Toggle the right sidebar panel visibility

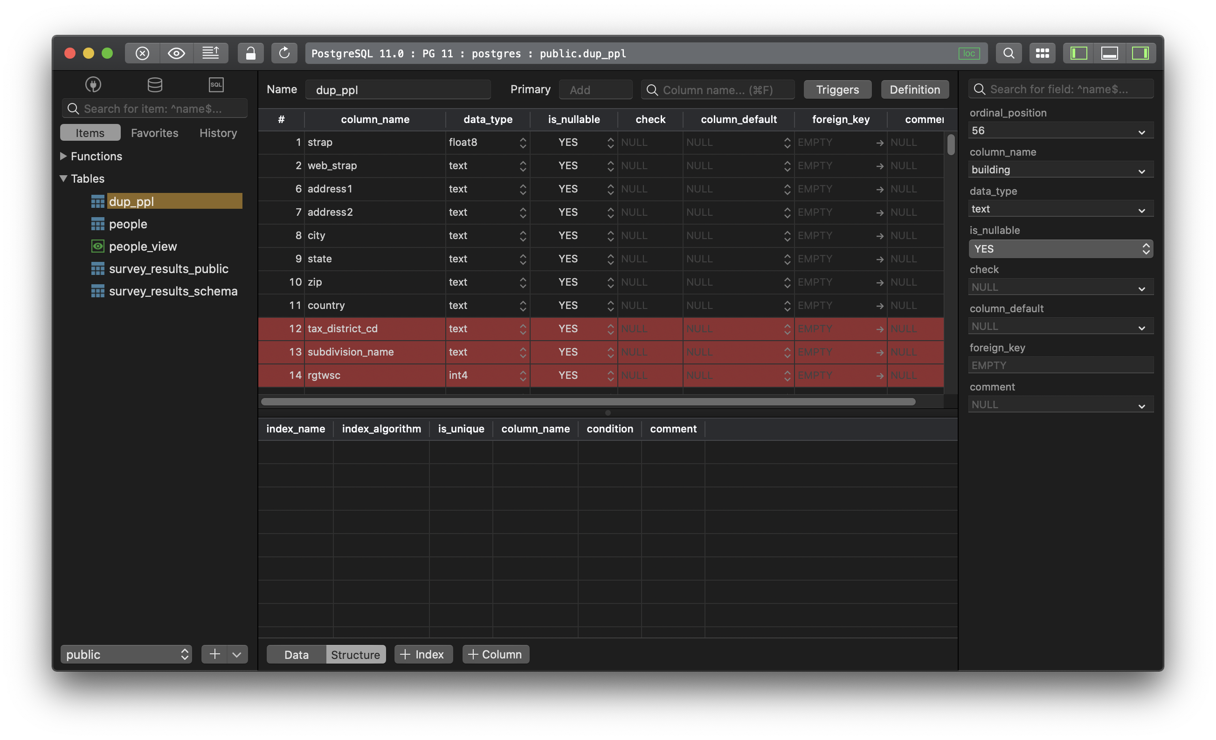[1141, 53]
